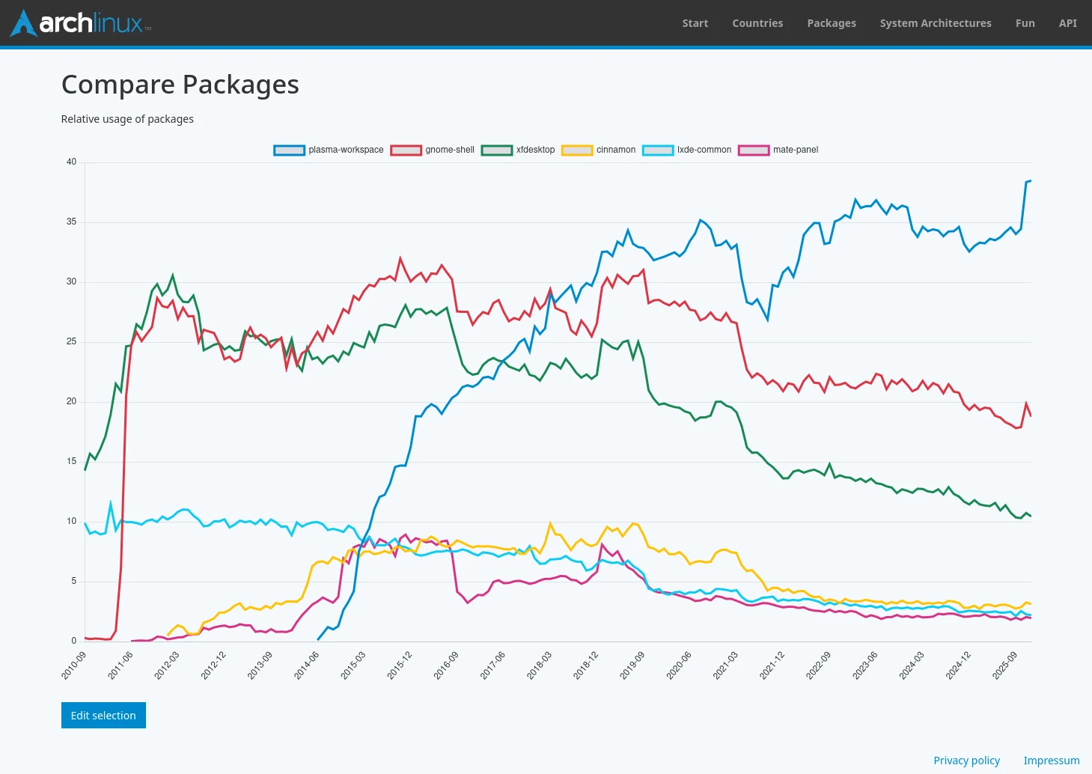Hide the mate-panel series via its label

coord(796,150)
